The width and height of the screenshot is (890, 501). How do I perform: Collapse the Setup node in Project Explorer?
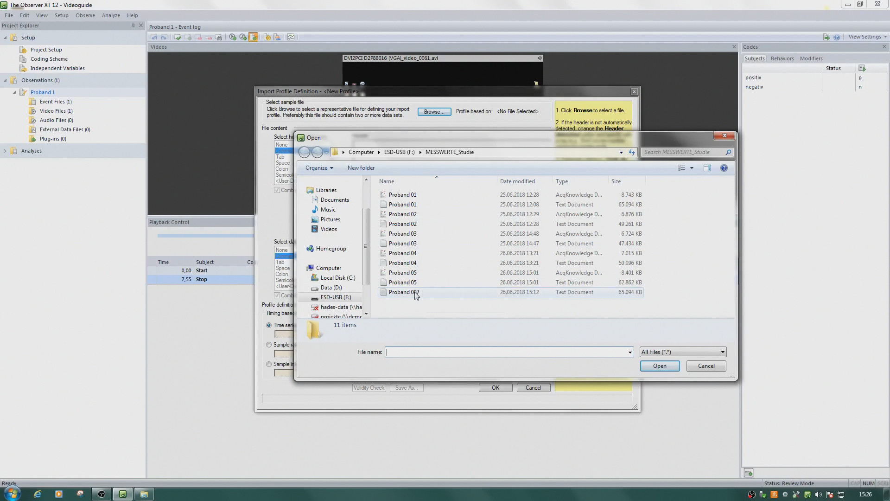5,38
